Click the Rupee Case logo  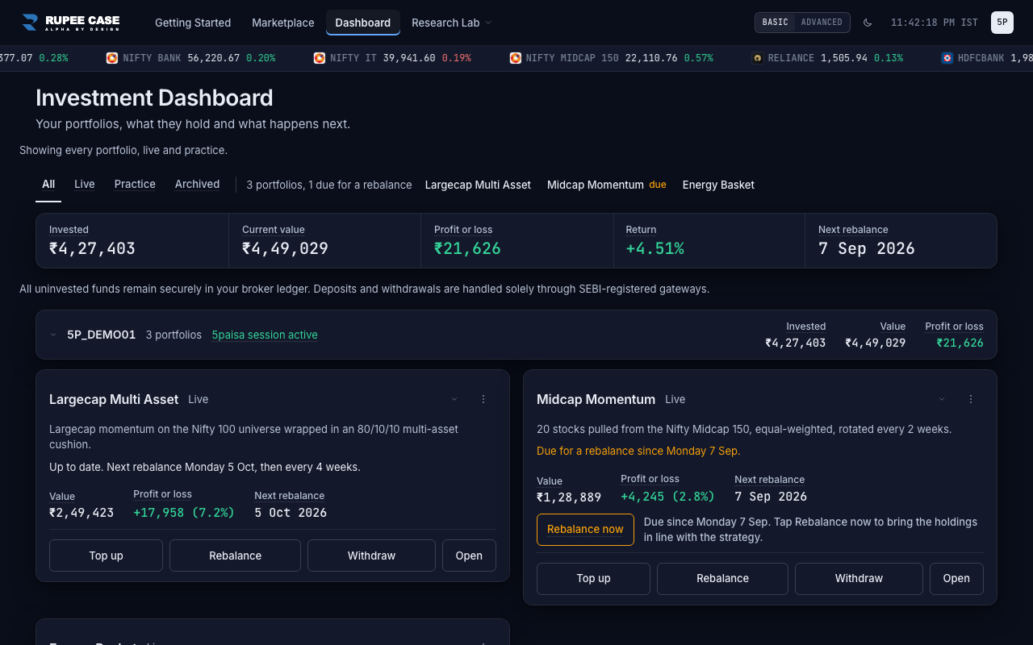click(x=70, y=23)
